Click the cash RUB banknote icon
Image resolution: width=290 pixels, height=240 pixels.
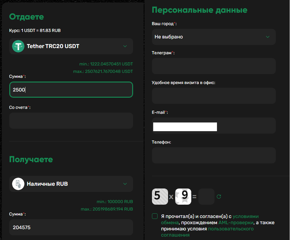click(x=18, y=184)
